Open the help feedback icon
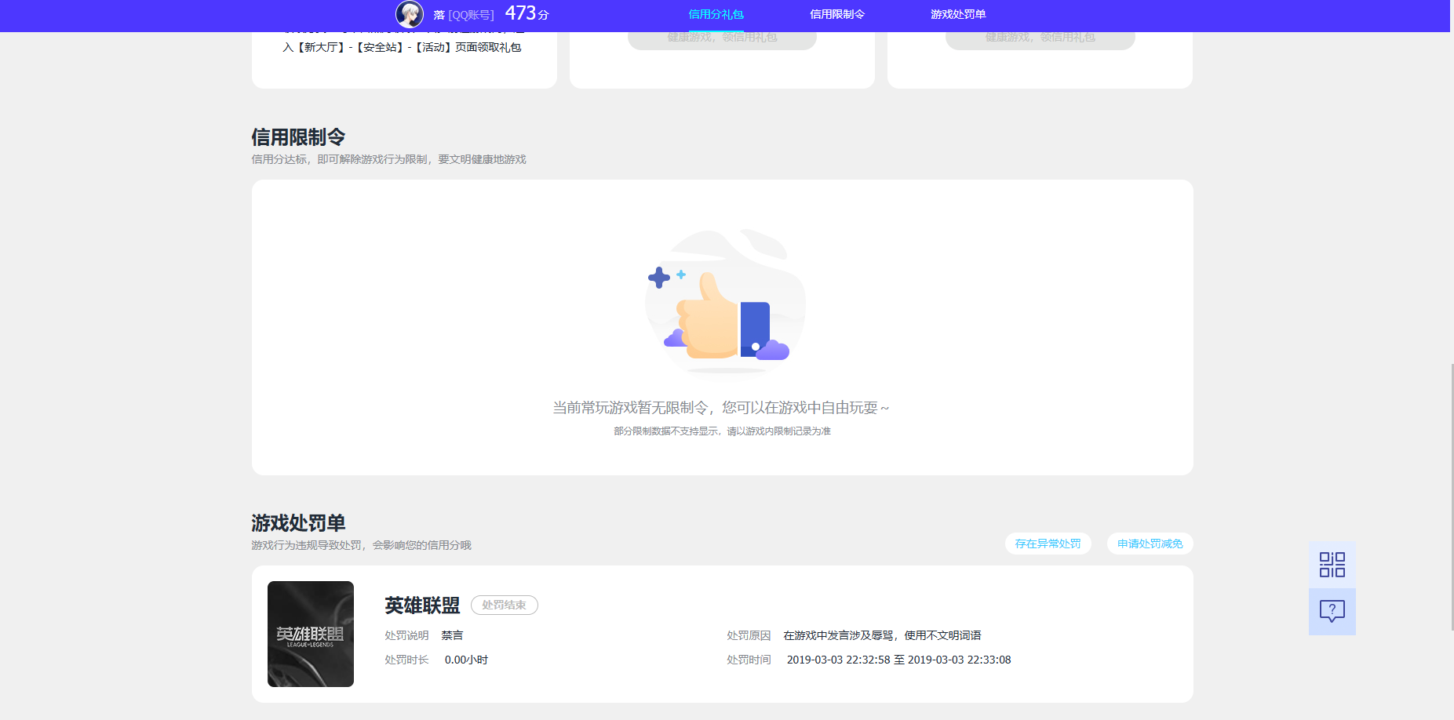 [1332, 611]
